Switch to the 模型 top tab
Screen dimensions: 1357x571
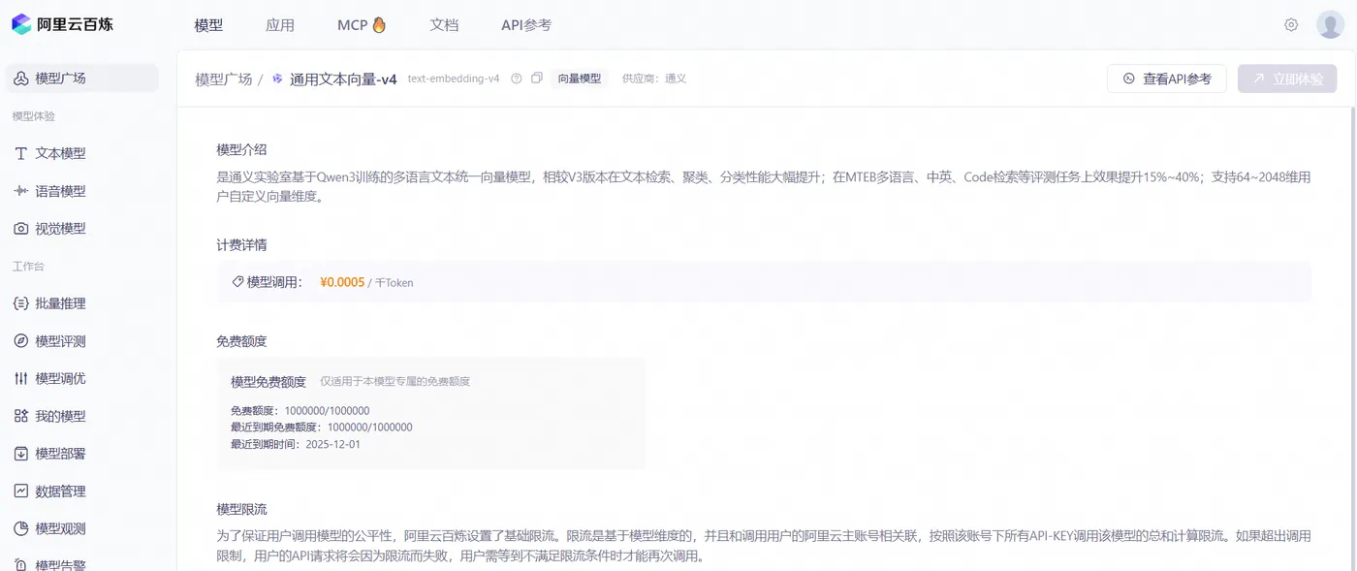(x=208, y=25)
